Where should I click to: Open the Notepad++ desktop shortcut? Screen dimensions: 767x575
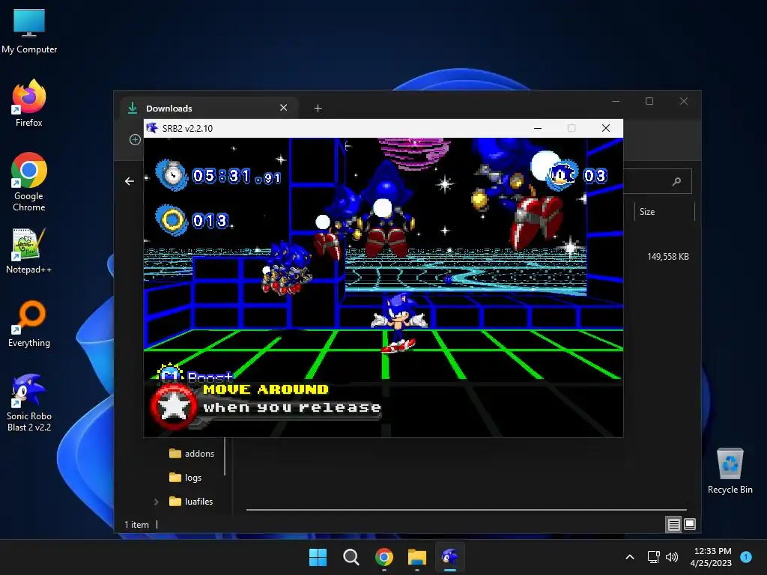click(29, 250)
